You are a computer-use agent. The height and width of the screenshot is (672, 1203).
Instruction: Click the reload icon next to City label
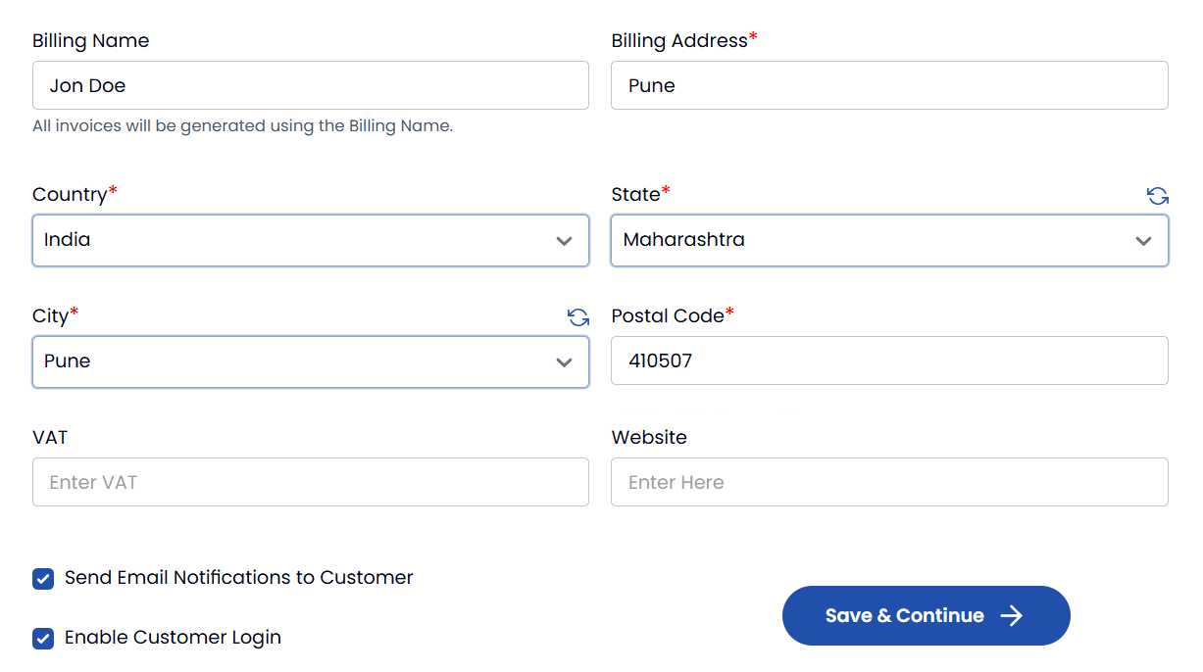[x=578, y=317]
